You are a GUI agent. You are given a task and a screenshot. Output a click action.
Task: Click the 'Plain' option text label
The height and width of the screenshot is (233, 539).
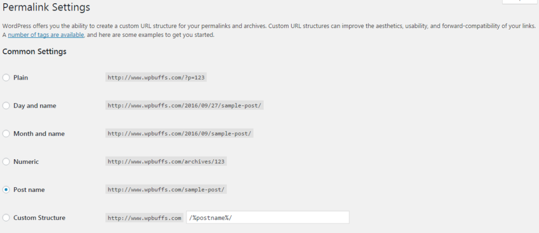pyautogui.click(x=21, y=77)
